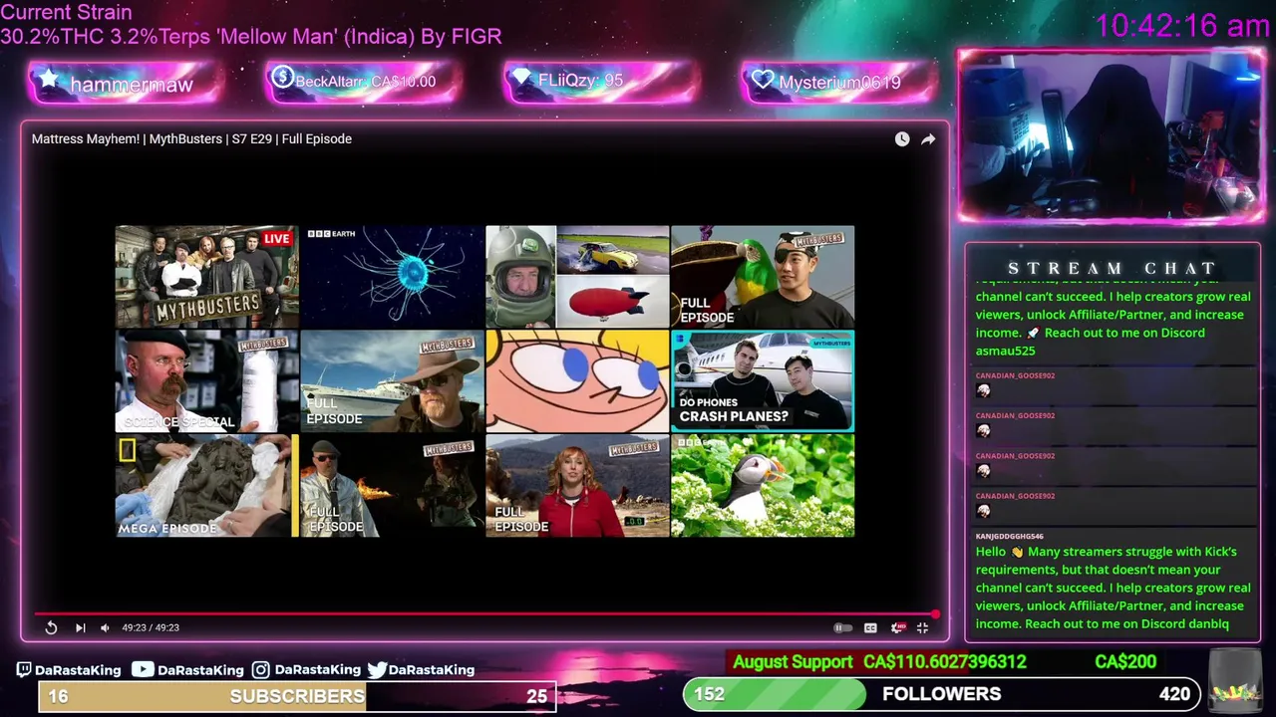Screen dimensions: 1276x717
Task: Click the heart icon next to Mysterium0619
Action: point(764,81)
